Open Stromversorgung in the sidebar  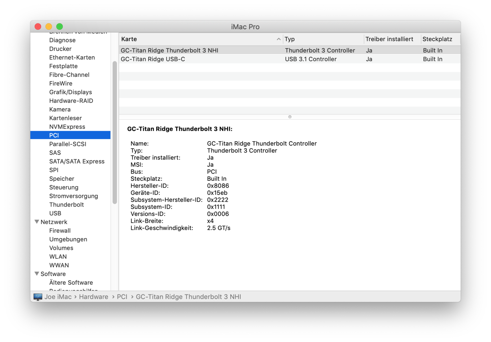click(x=73, y=196)
